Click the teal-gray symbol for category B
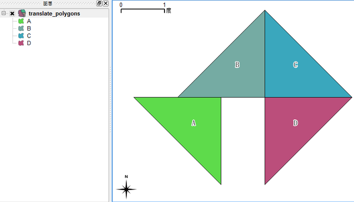The width and height of the screenshot is (354, 202). pyautogui.click(x=21, y=28)
